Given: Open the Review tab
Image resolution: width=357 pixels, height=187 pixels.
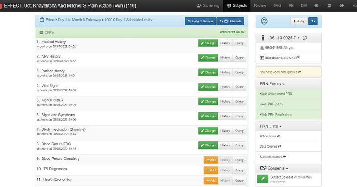Looking at the screenshot, I should (260, 5).
